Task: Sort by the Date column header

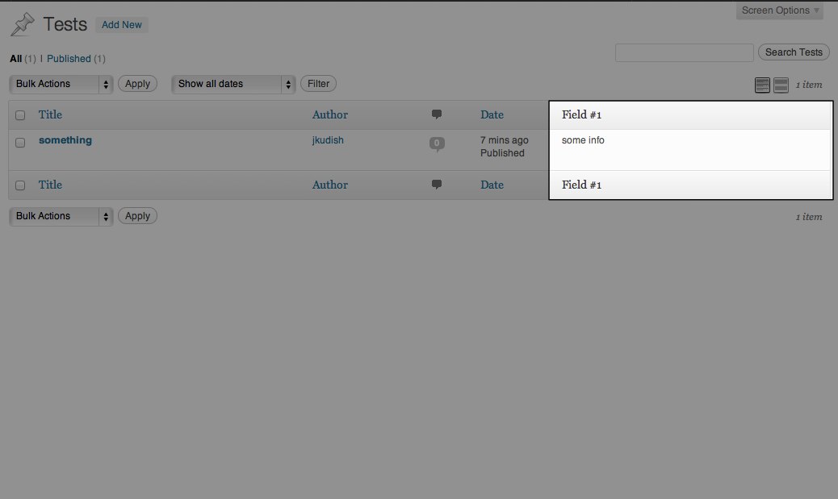Action: (x=492, y=114)
